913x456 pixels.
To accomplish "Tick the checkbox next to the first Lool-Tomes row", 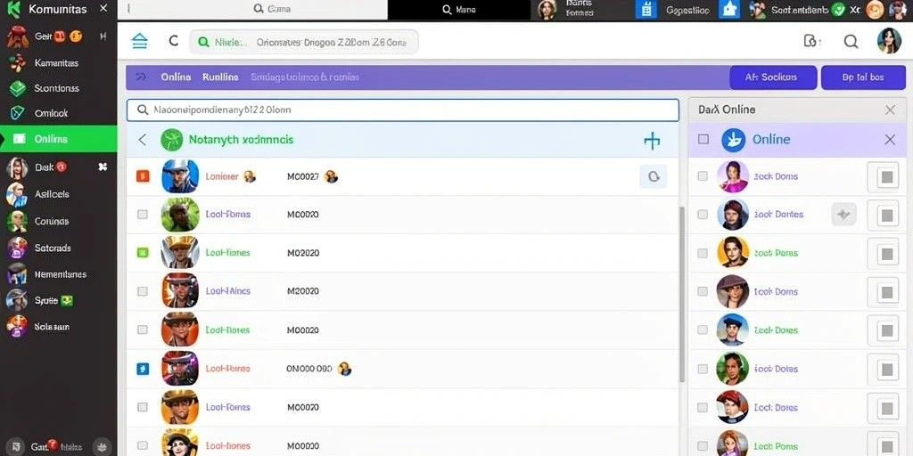I will click(142, 215).
